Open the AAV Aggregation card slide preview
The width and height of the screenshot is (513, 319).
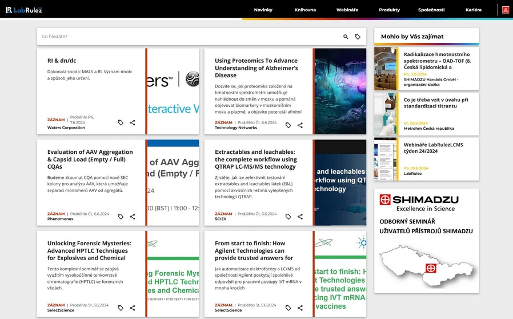tap(173, 183)
